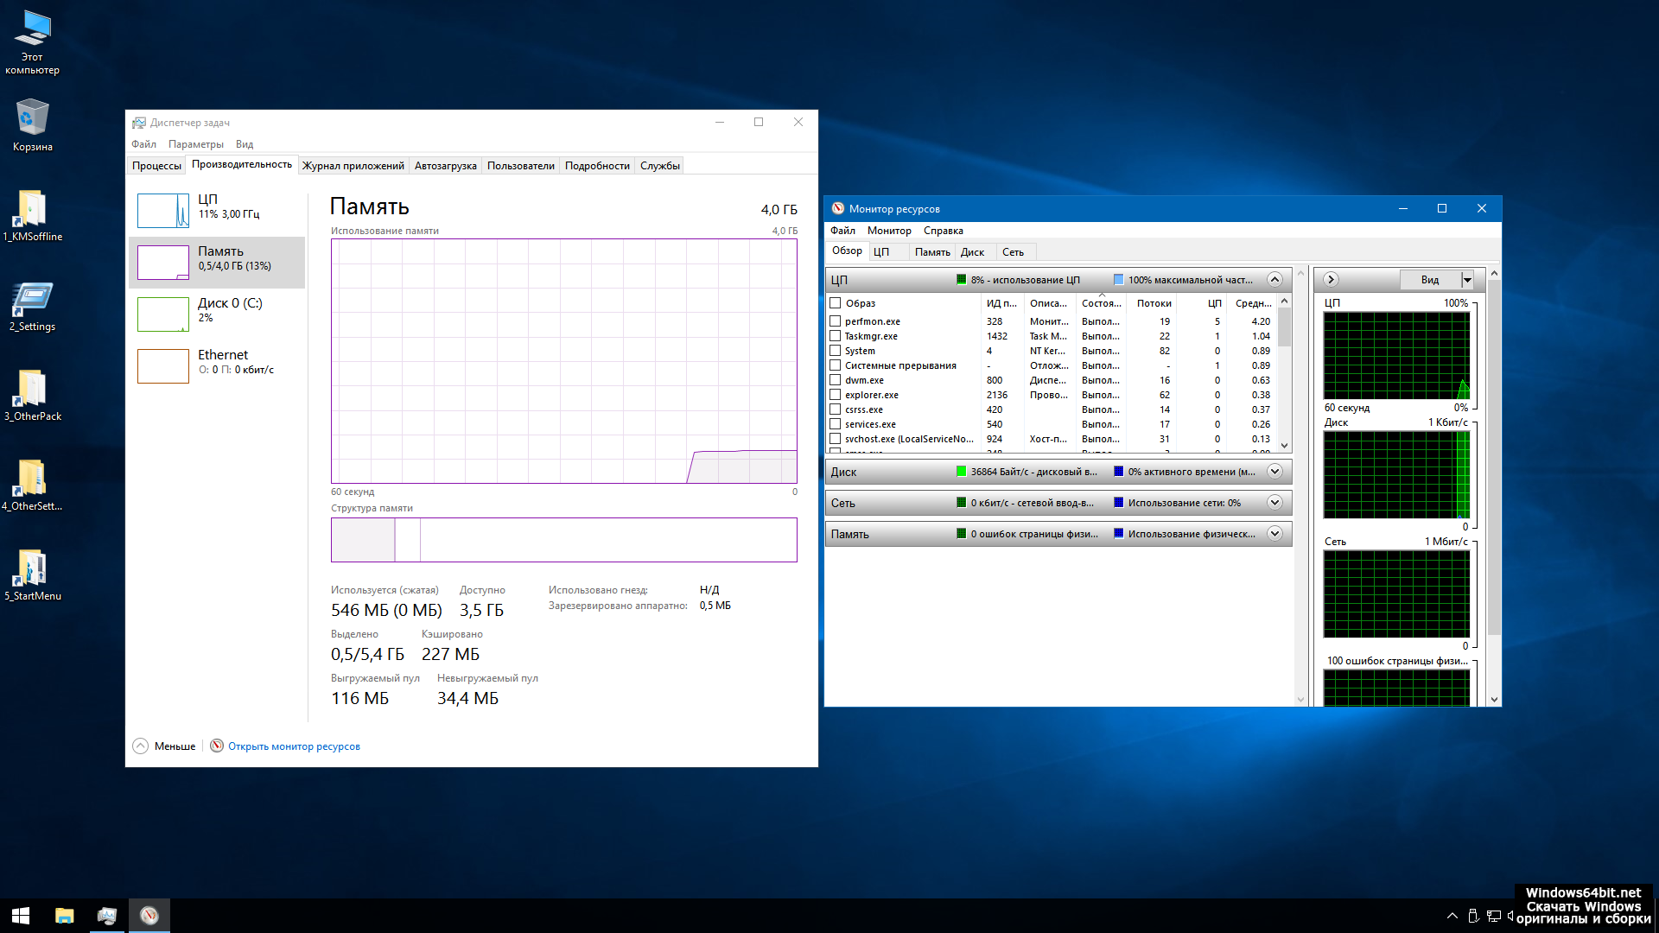Open the 1_KMSoffline desktop folder
The height and width of the screenshot is (933, 1659).
coord(32,210)
